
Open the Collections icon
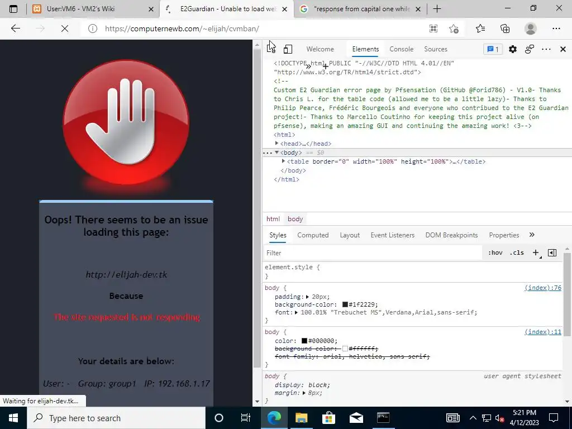pyautogui.click(x=505, y=28)
